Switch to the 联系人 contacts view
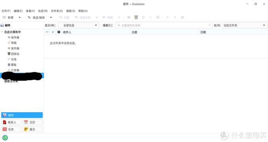 [11, 122]
